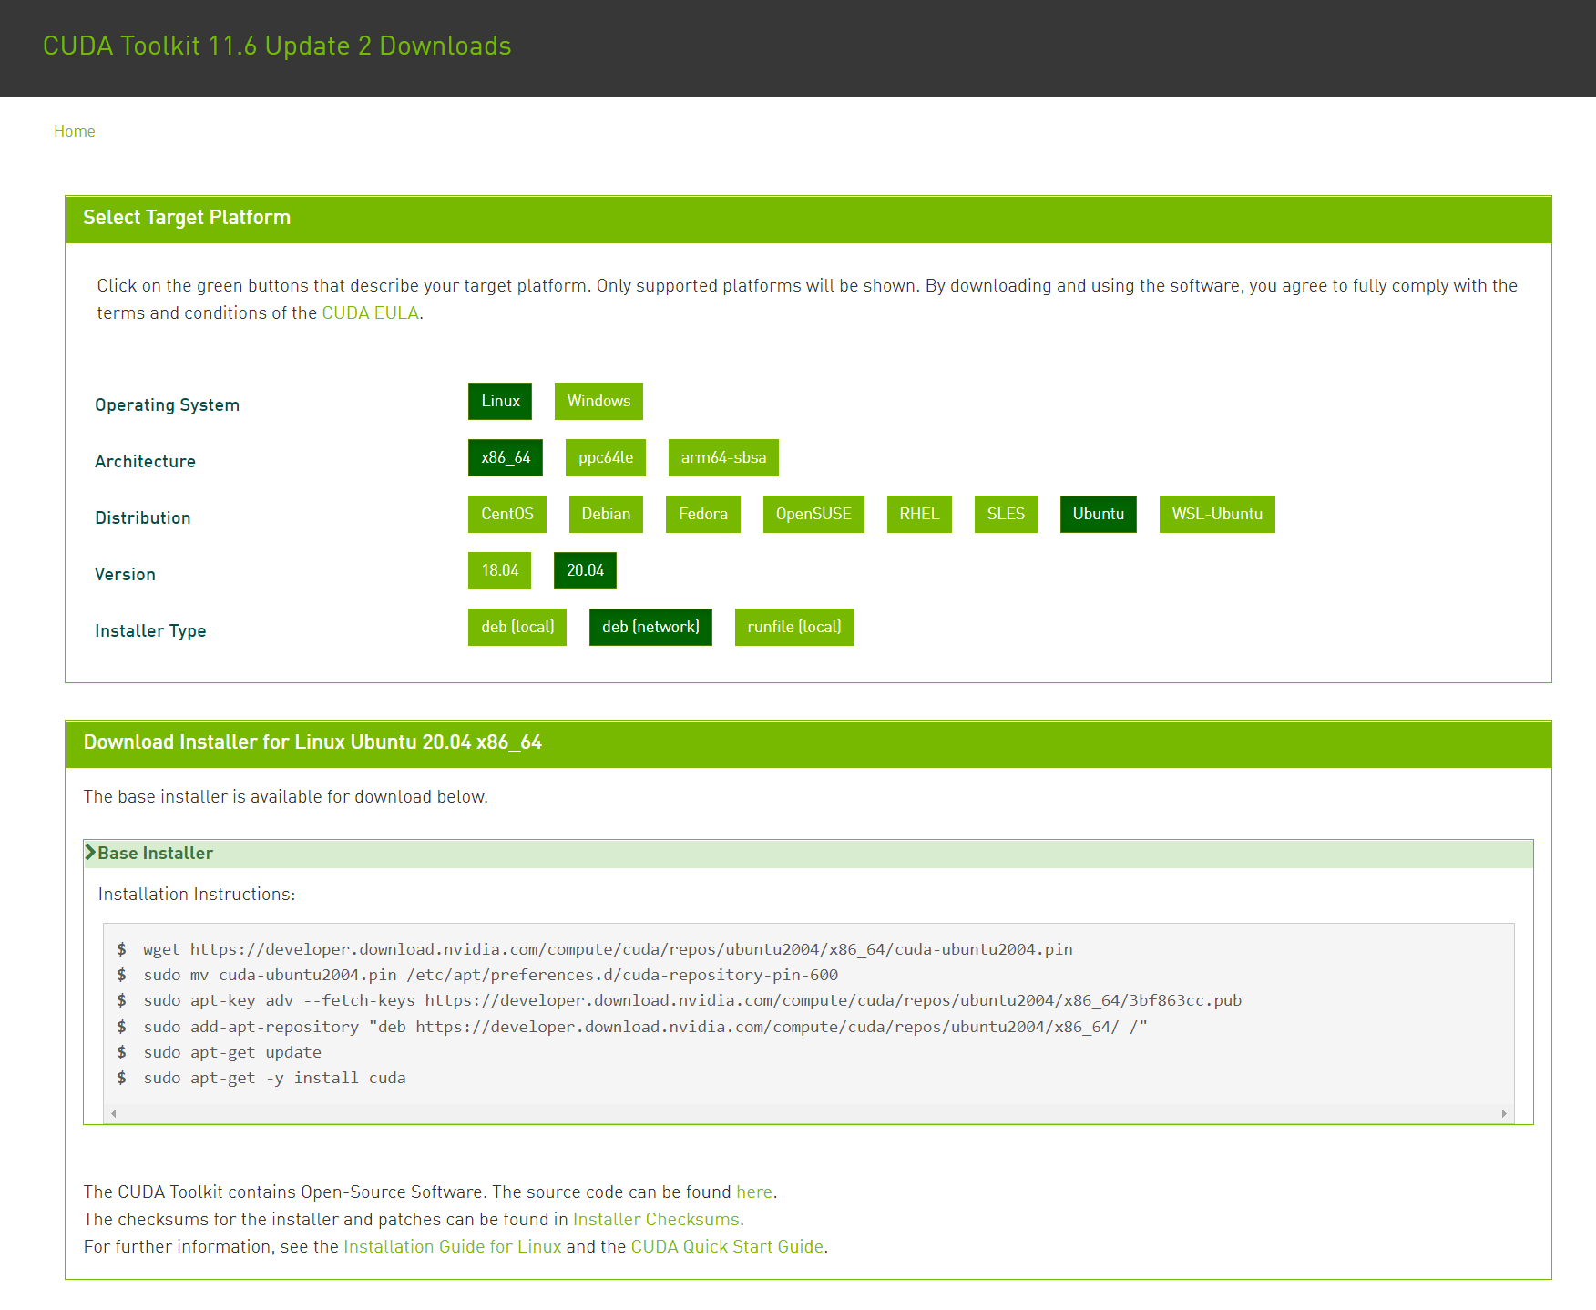Collapse the Base Installer section
Viewport: 1596px width, 1310px height.
pyautogui.click(x=808, y=854)
